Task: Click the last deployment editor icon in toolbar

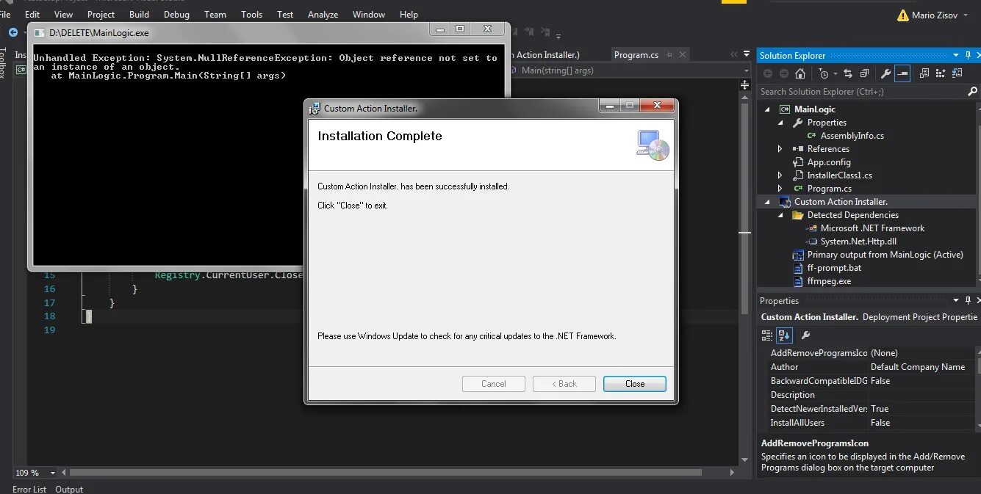Action: [x=957, y=73]
